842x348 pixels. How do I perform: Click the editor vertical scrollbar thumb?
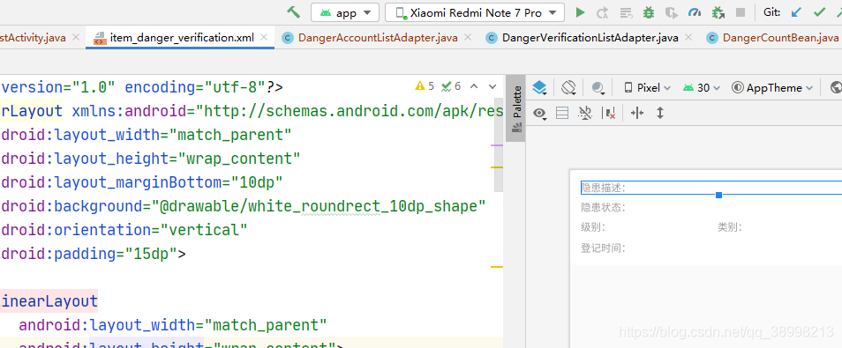499,144
